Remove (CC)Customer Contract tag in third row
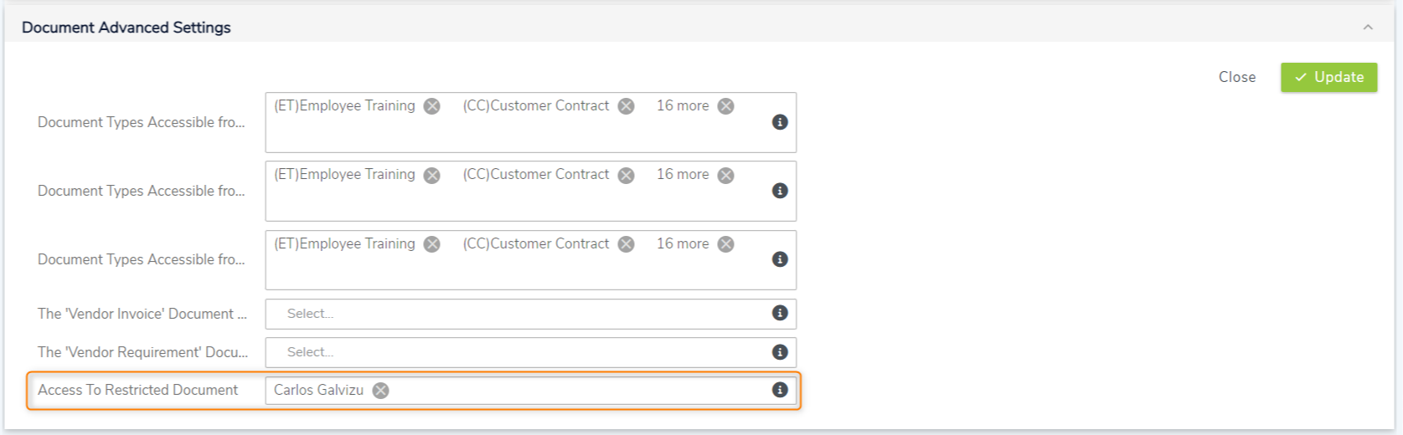 (626, 244)
